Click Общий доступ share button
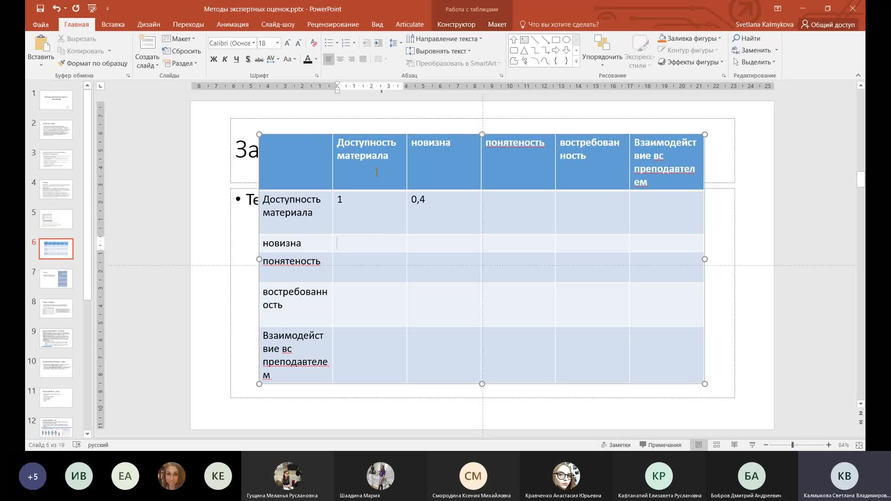 828,24
